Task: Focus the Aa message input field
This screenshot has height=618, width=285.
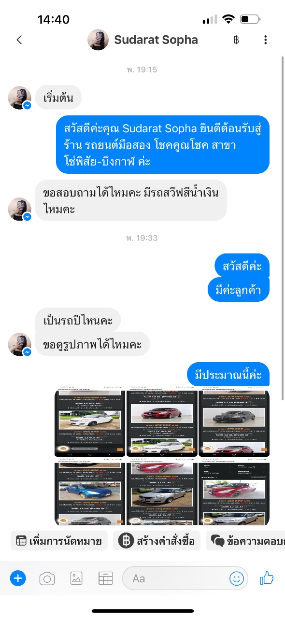Action: pyautogui.click(x=185, y=578)
